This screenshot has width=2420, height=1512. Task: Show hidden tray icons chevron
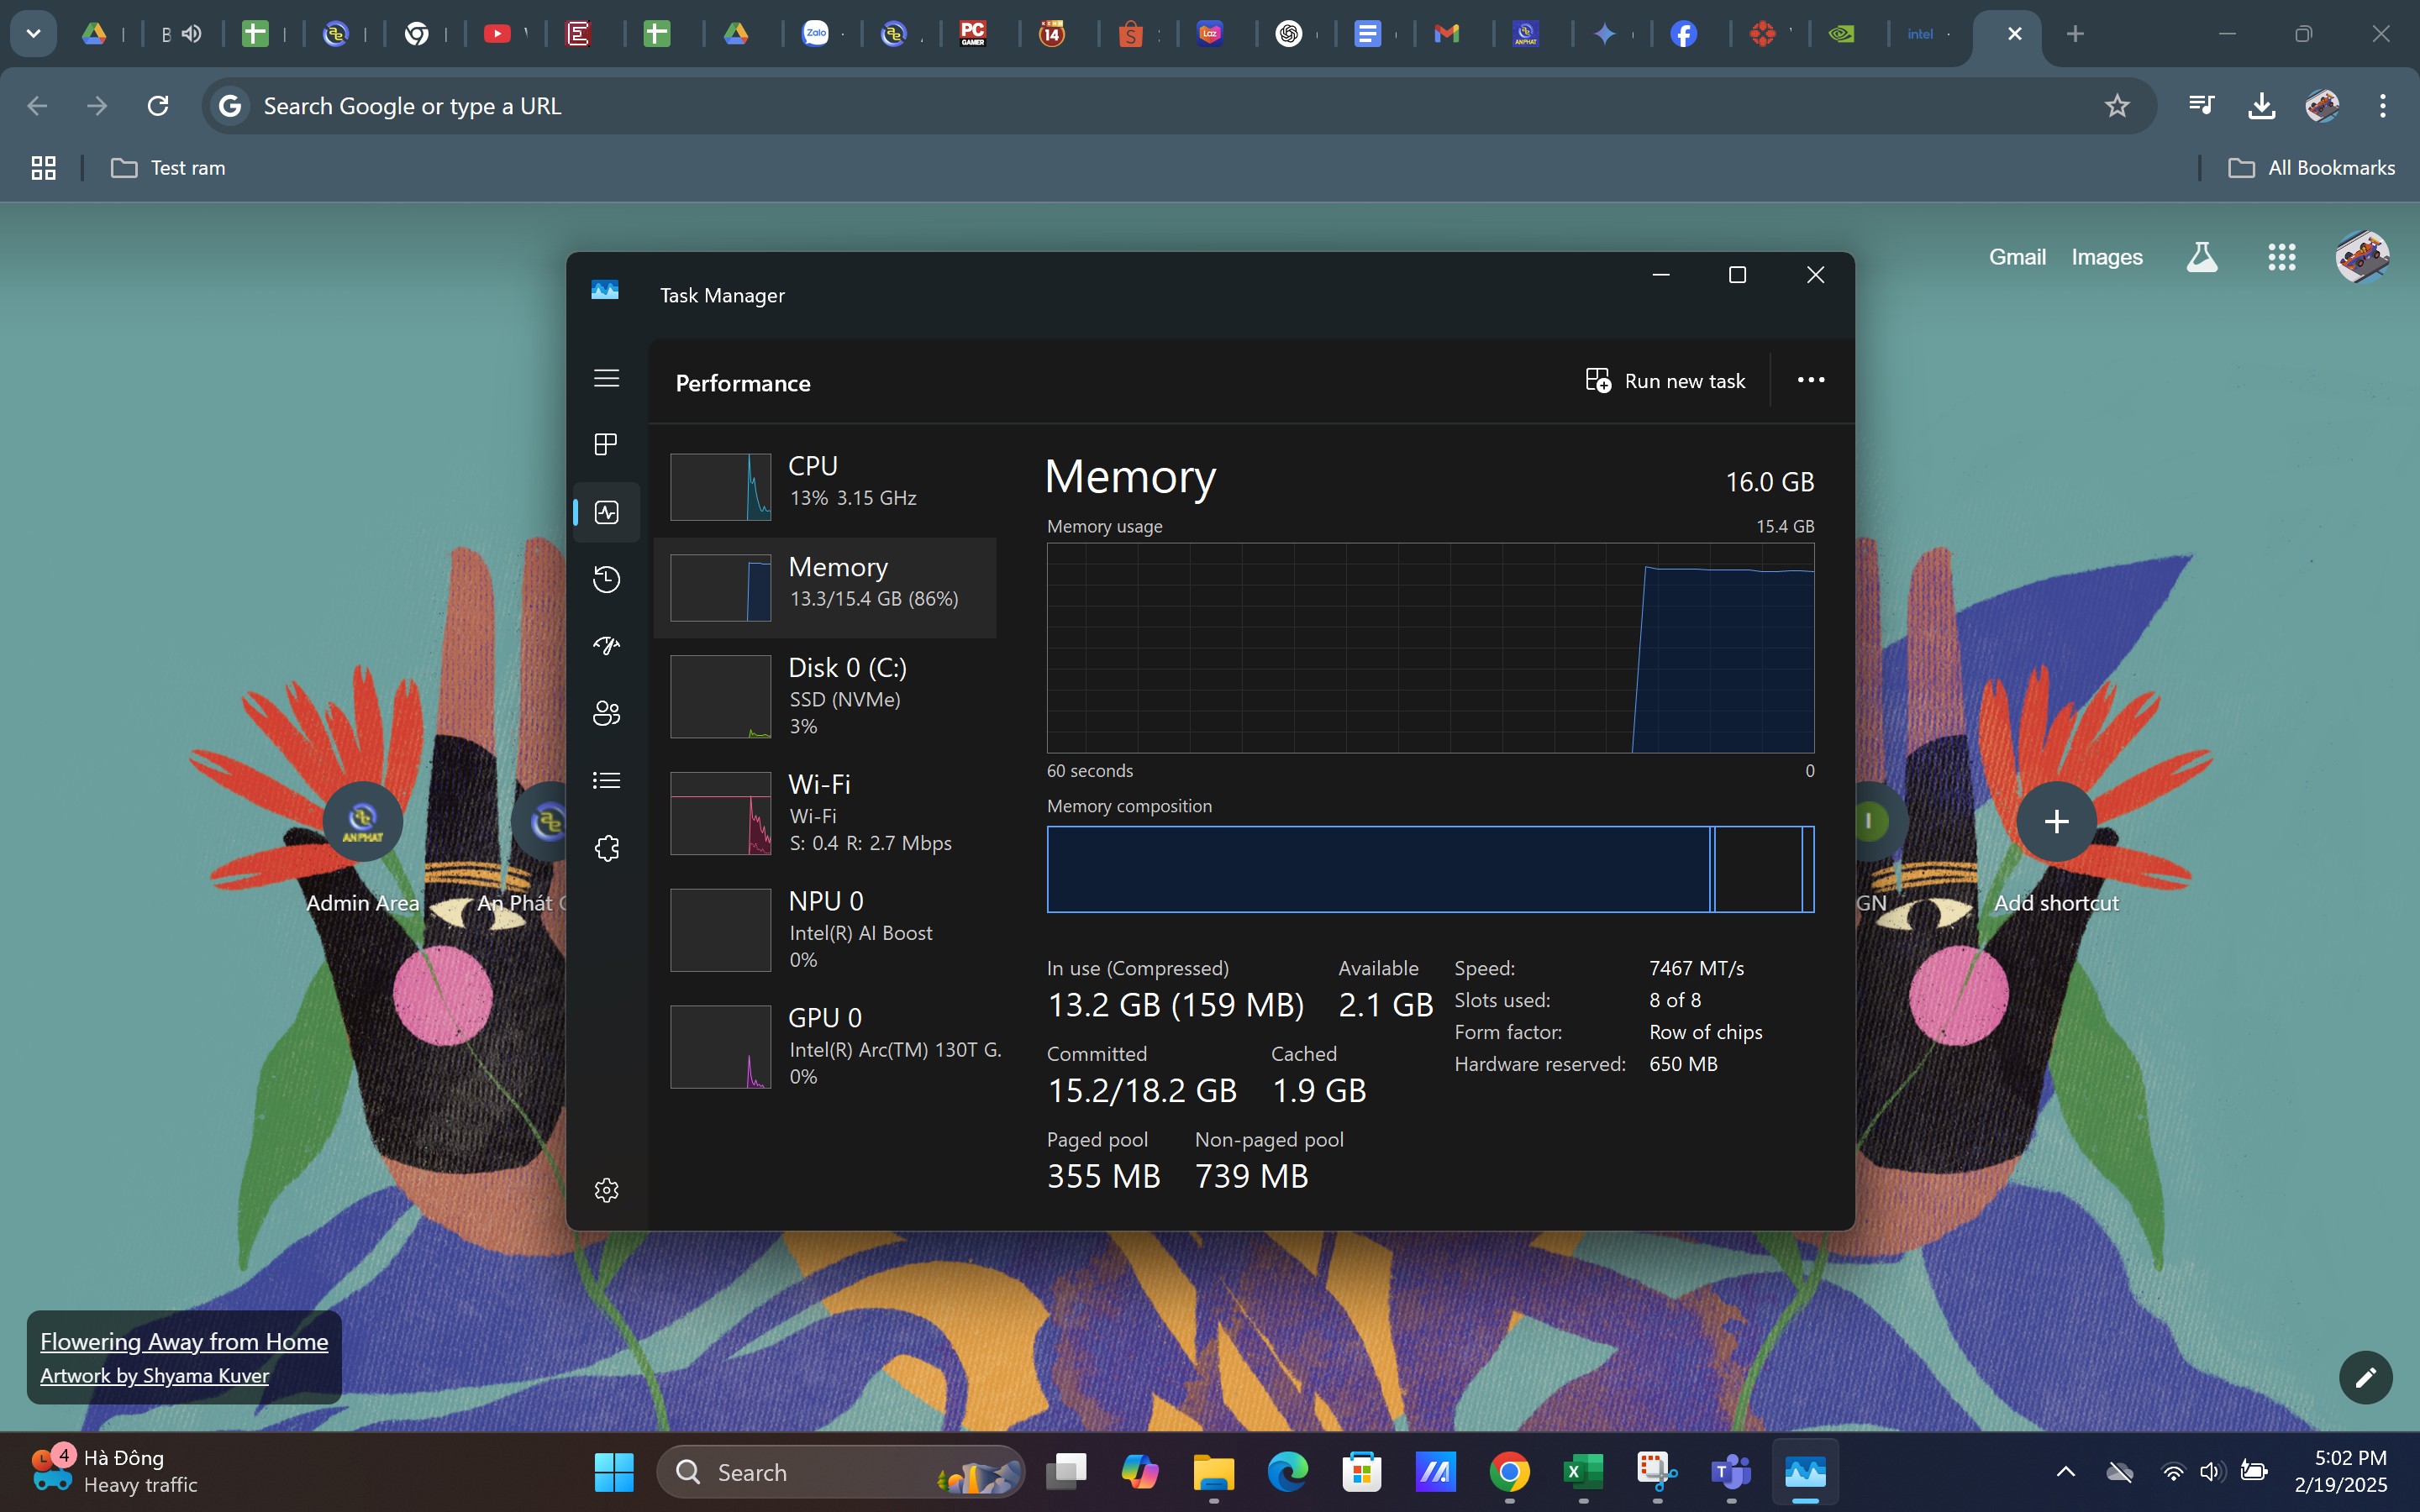(2065, 1472)
